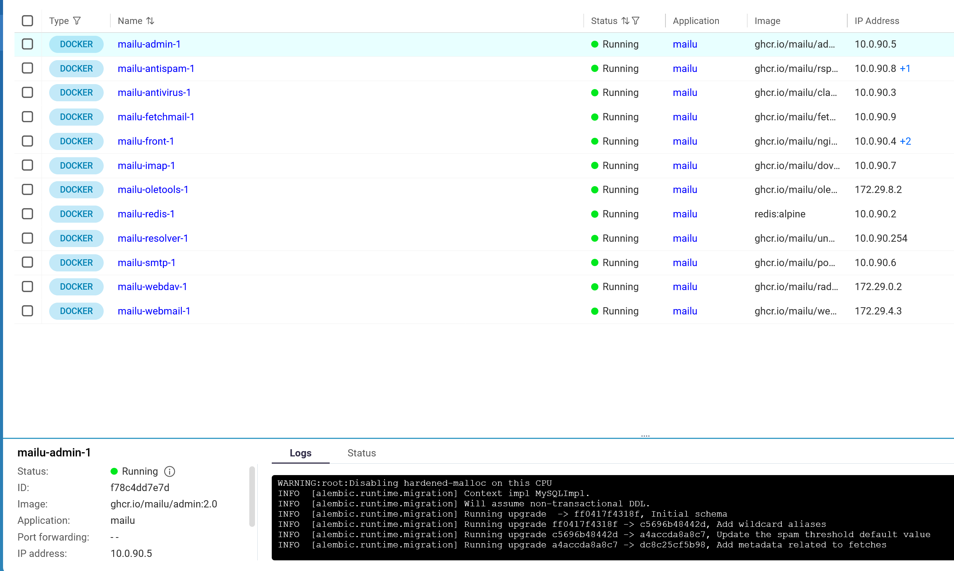This screenshot has width=954, height=571.
Task: Check the mailu-oletools-1 row checkbox
Action: pos(27,190)
